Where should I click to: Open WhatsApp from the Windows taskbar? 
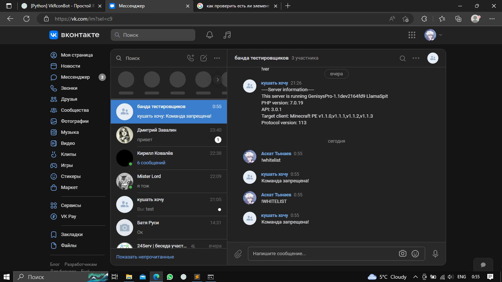click(x=170, y=277)
